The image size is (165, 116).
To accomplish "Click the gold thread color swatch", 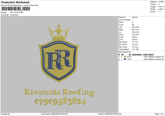I will (x=125, y=57).
